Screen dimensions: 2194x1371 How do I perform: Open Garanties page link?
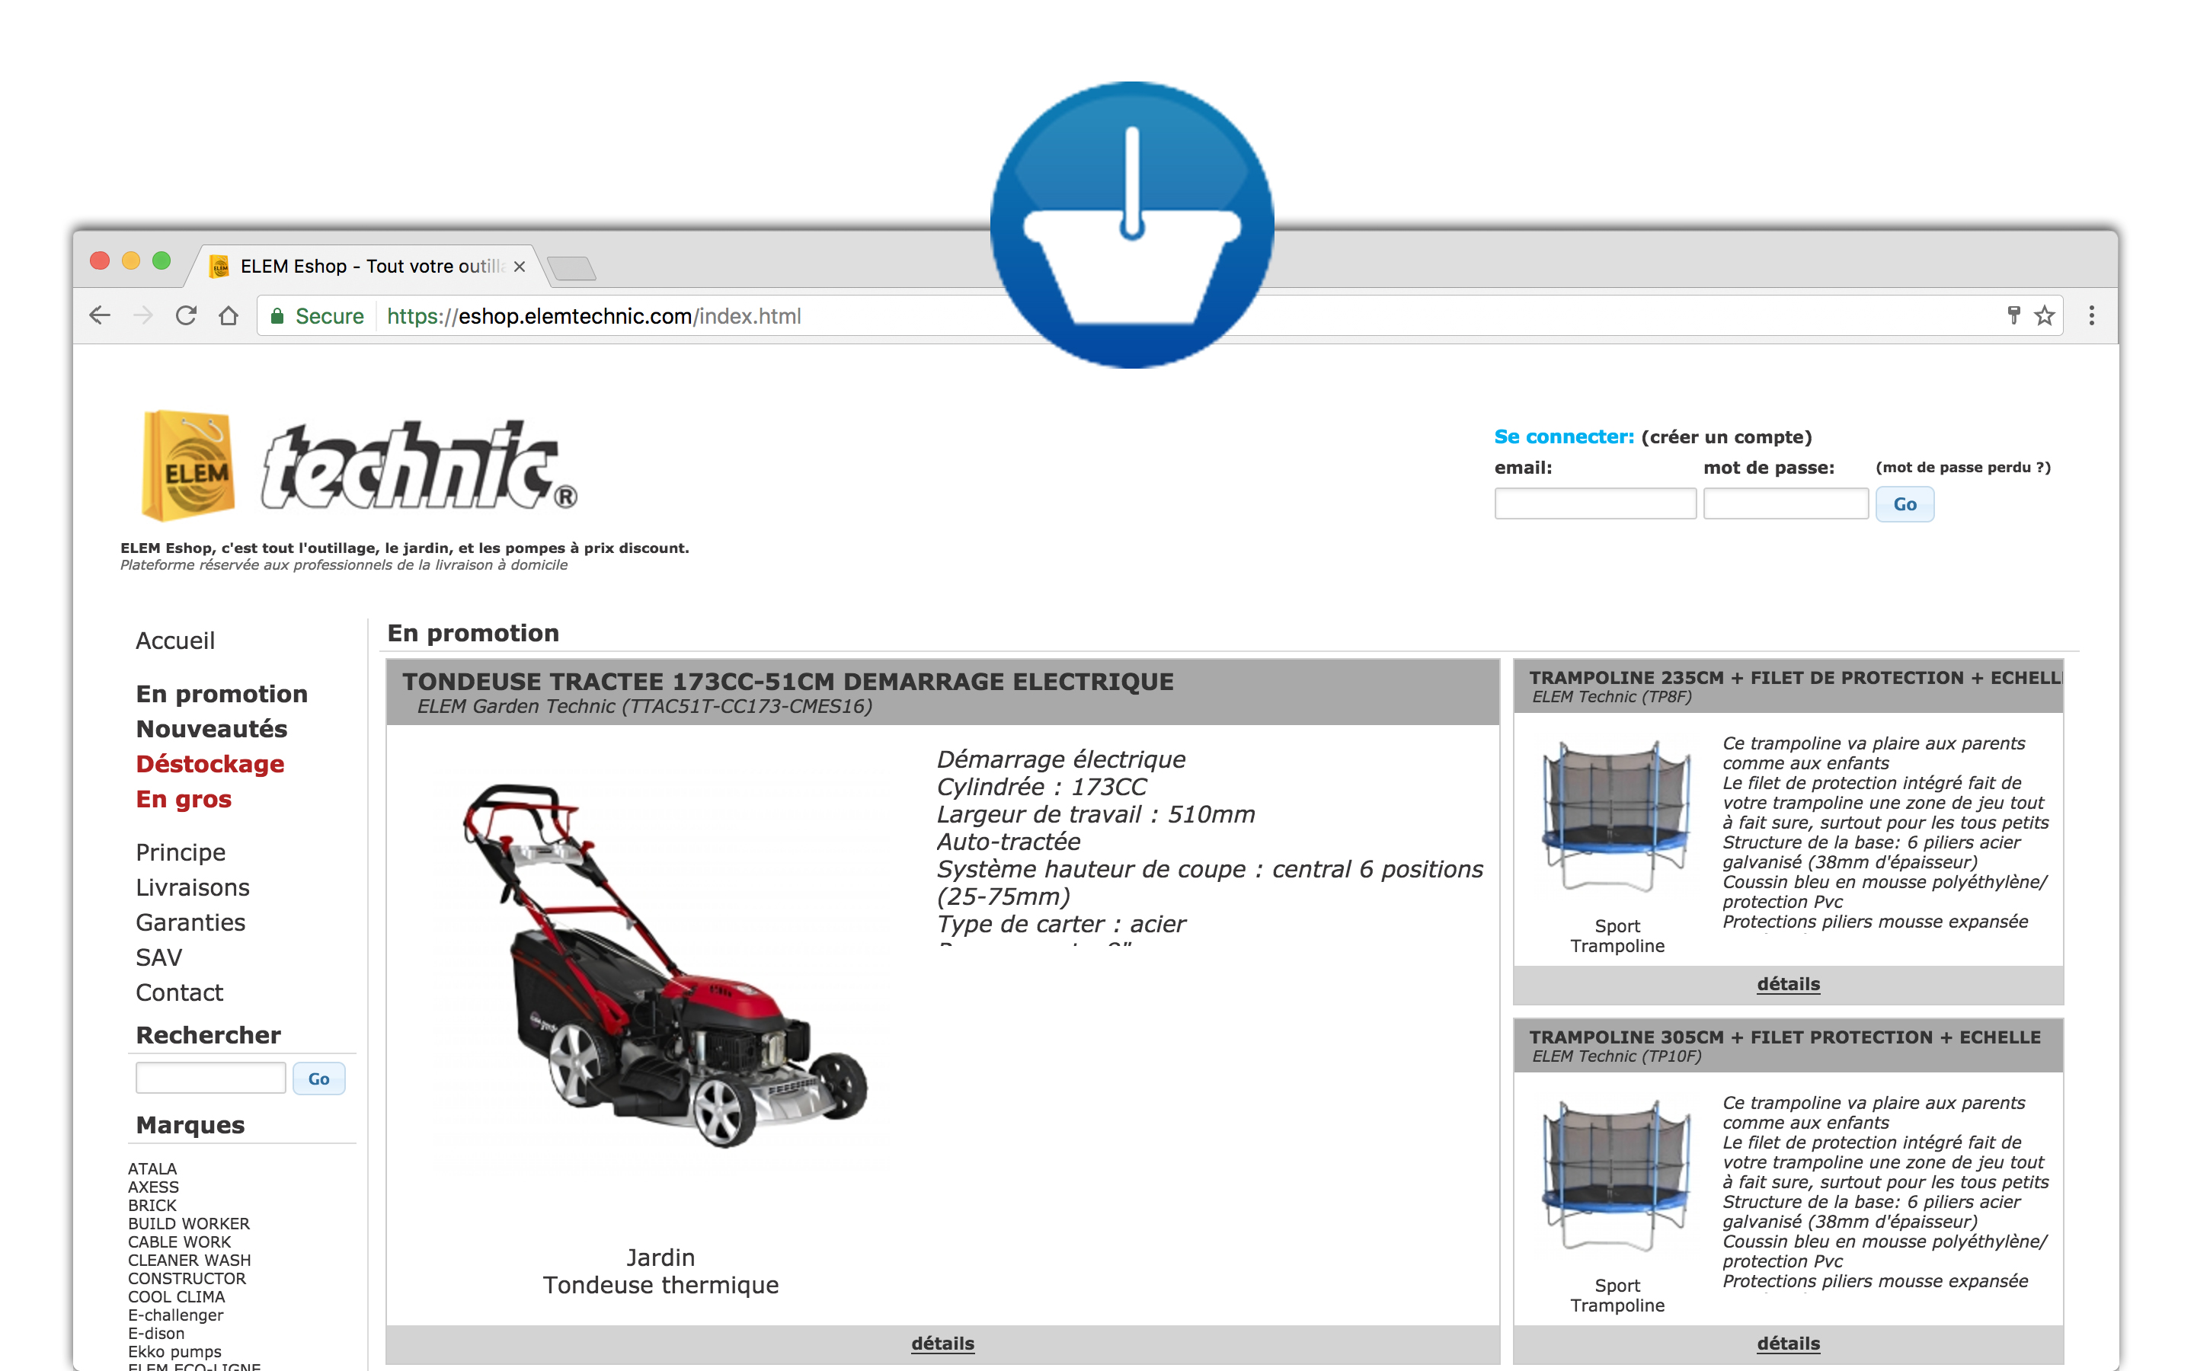pyautogui.click(x=190, y=923)
